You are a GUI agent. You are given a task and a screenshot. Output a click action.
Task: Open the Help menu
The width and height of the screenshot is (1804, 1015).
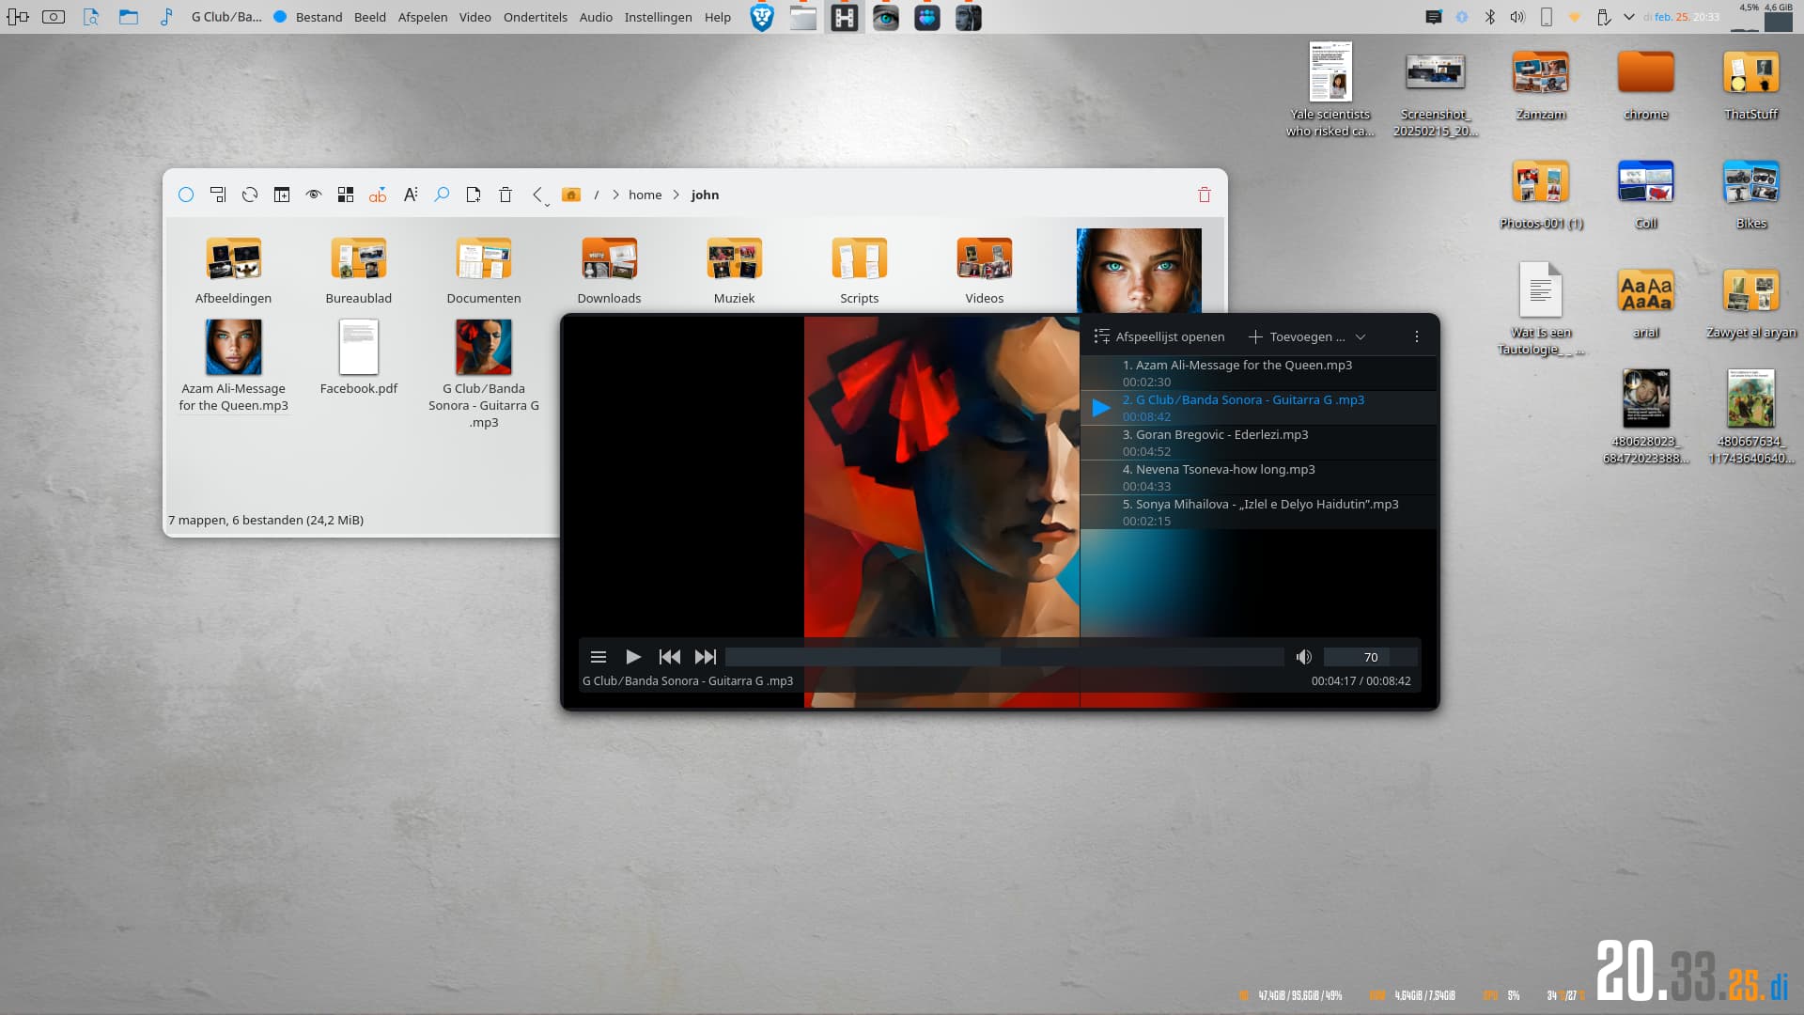click(x=718, y=17)
